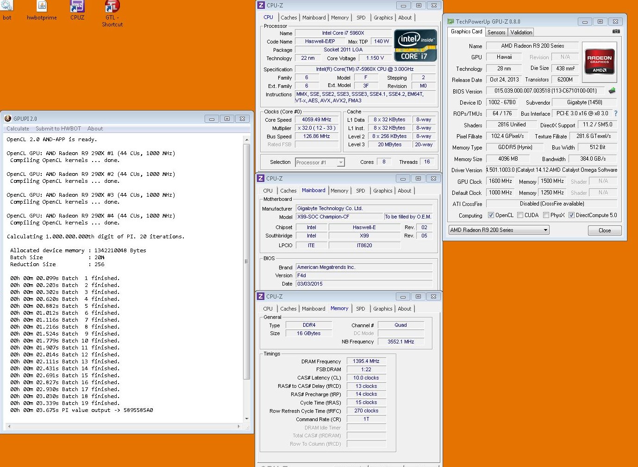Click GPU-Z screenshot camera icon
This screenshot has width=638, height=467.
(616, 31)
